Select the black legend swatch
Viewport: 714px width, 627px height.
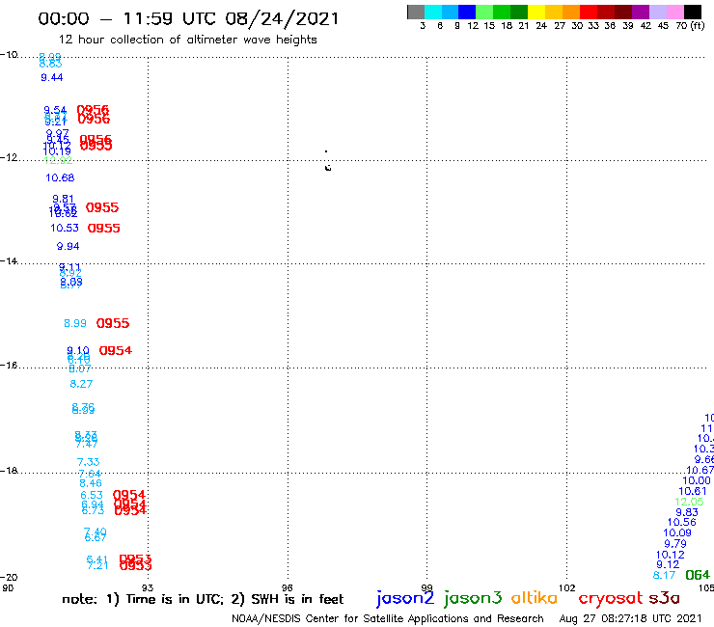693,13
